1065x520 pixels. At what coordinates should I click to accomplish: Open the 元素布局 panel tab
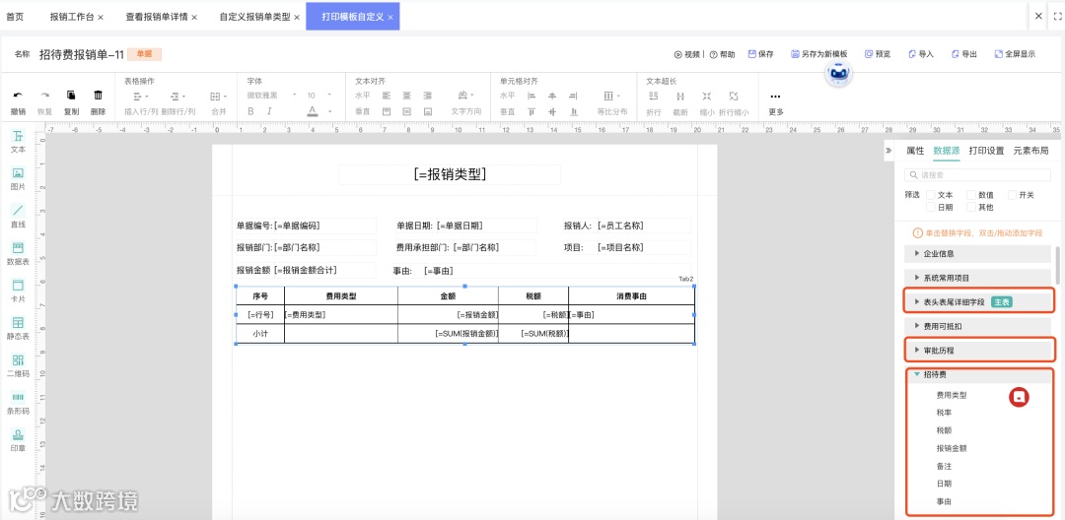click(x=1030, y=151)
